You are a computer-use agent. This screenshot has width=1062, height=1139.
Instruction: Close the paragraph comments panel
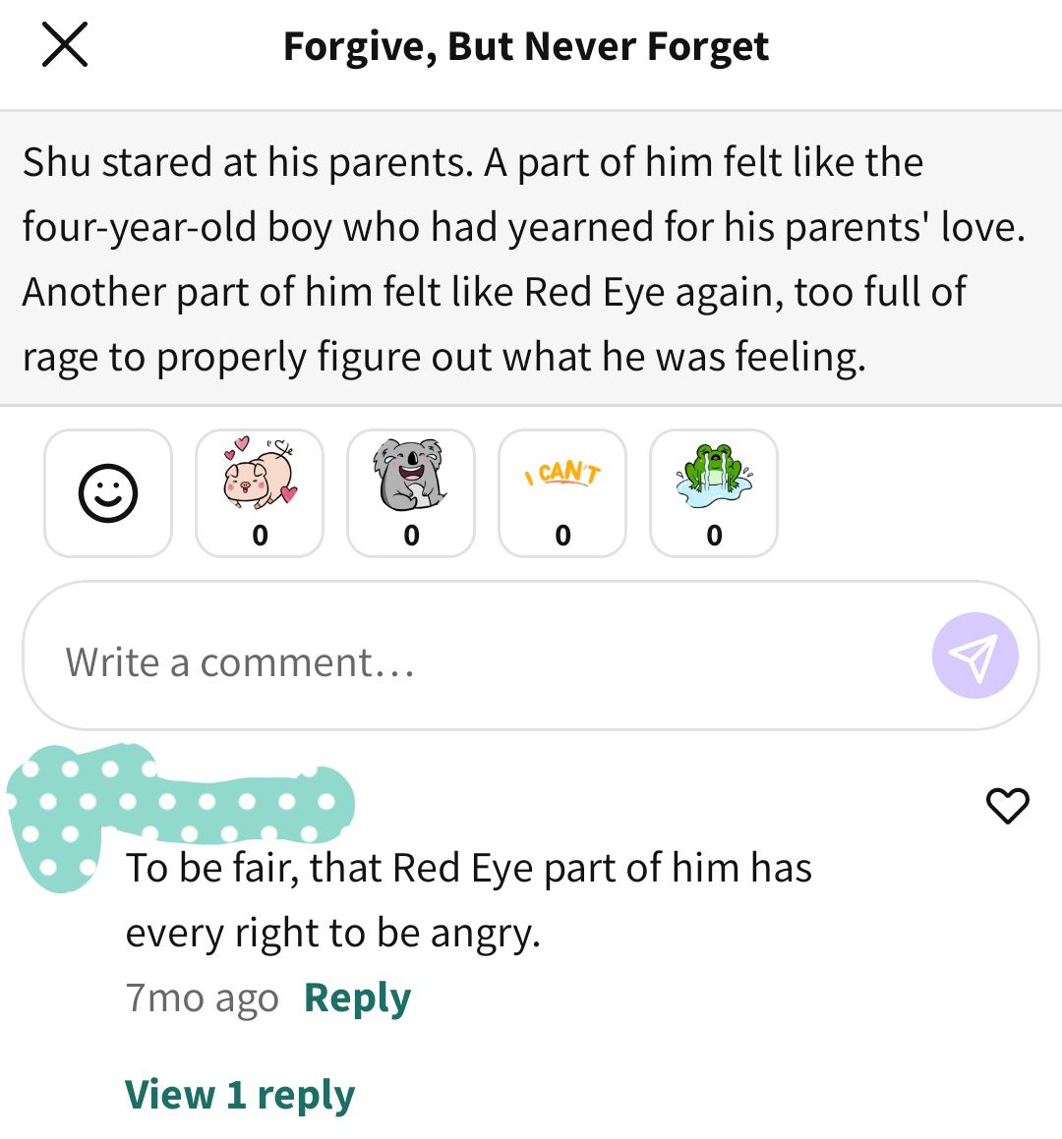[x=65, y=45]
